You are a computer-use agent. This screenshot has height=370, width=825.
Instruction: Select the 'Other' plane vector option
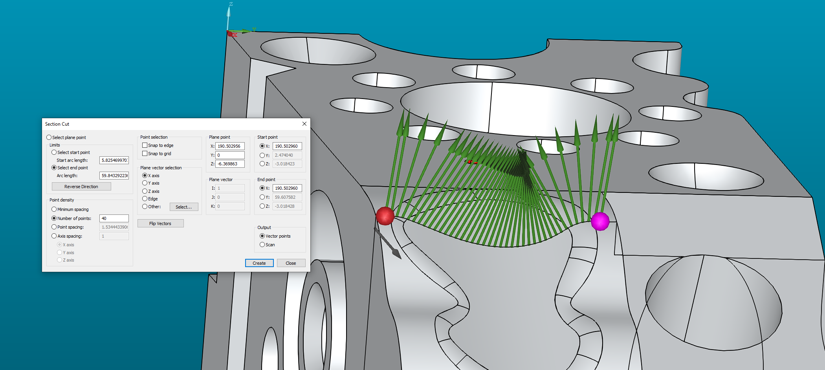[145, 207]
